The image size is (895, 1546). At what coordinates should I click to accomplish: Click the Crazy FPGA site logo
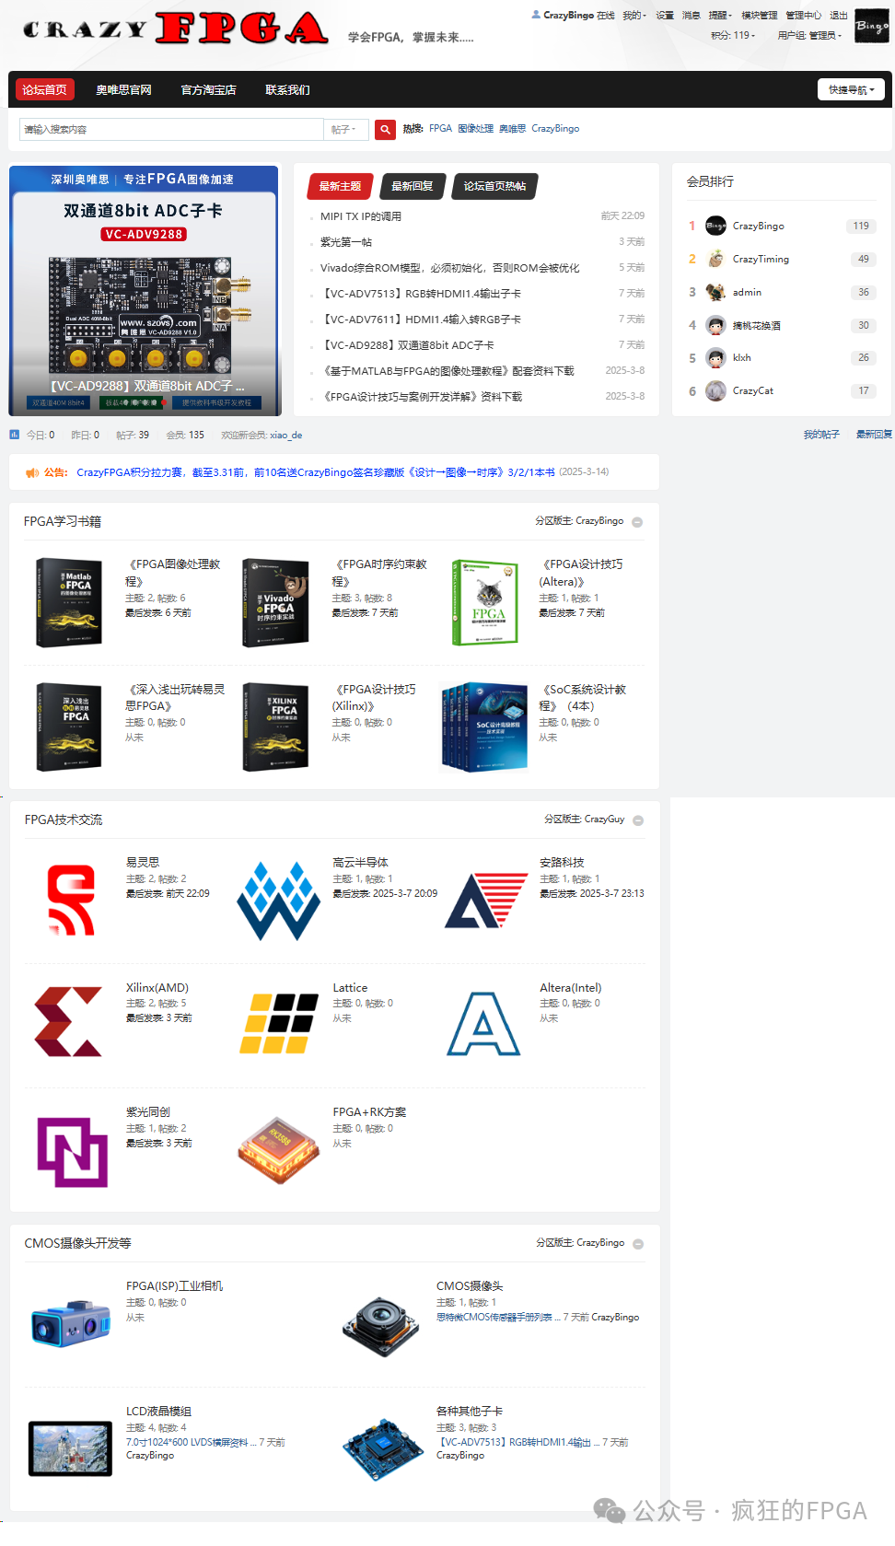[175, 29]
